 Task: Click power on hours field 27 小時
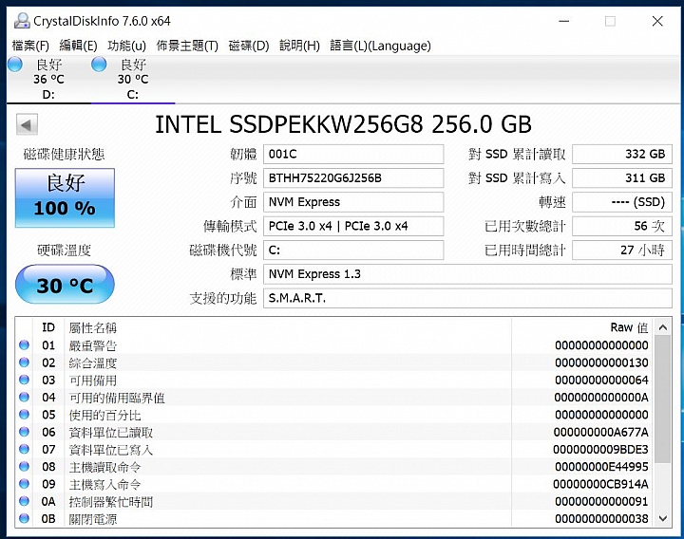[622, 250]
